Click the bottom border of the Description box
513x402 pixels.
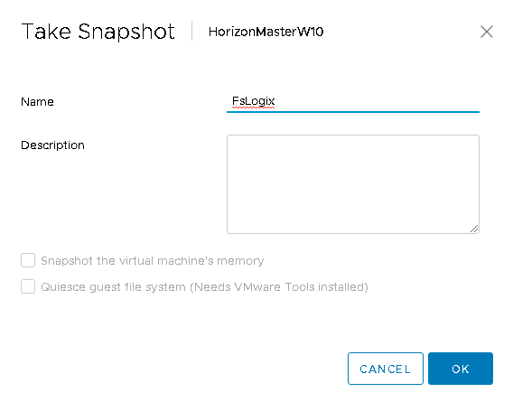pos(353,233)
